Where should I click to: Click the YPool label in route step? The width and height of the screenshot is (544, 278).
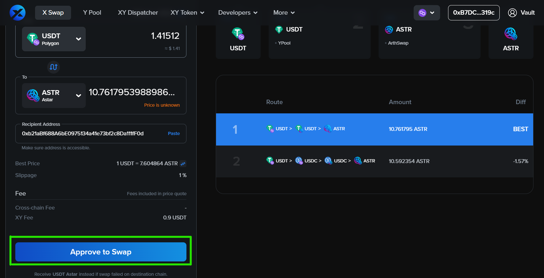(284, 43)
